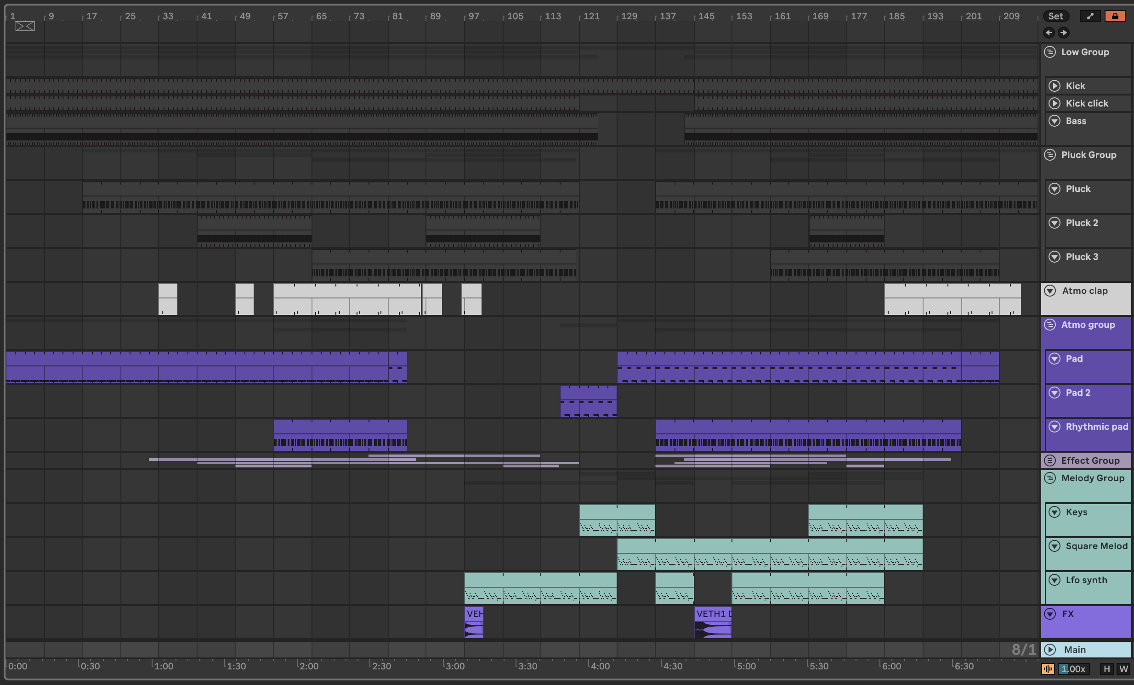
Task: Toggle the Effect Group fold icon
Action: coord(1050,460)
